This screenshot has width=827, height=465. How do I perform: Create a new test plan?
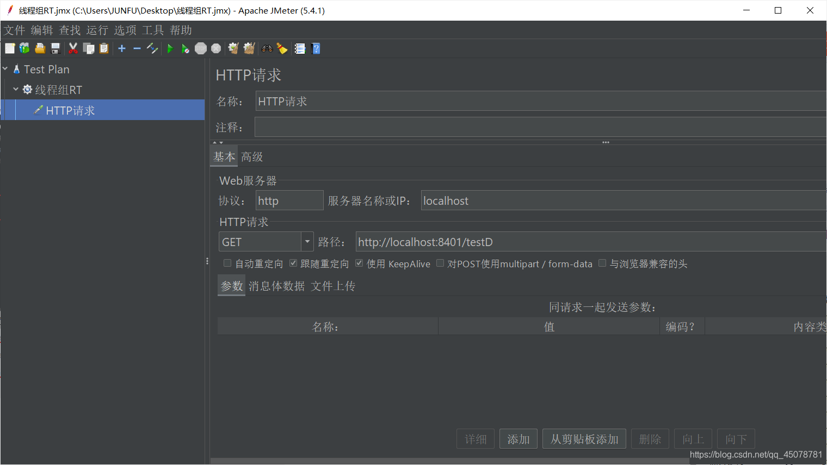[10, 48]
